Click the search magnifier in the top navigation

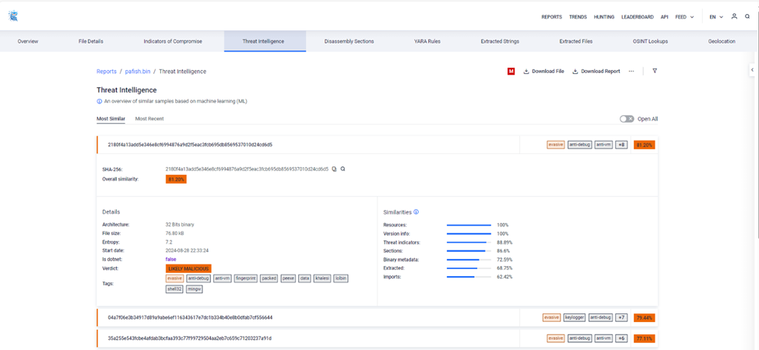[x=747, y=16]
